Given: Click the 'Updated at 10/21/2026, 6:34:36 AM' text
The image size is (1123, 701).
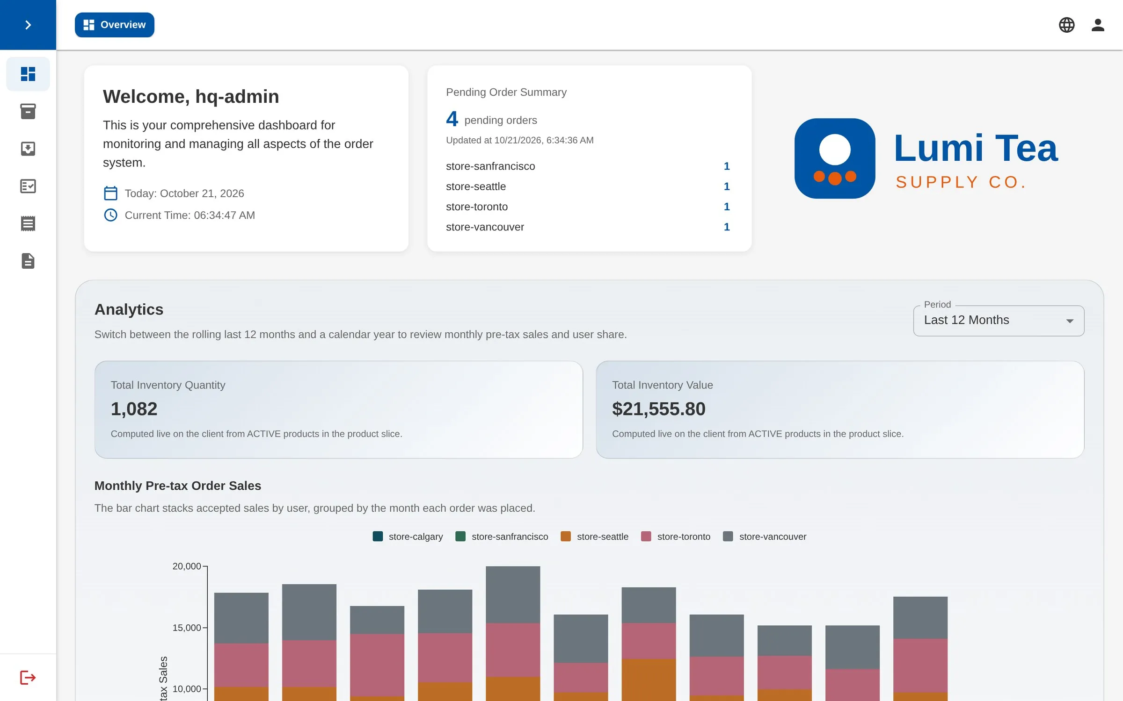Looking at the screenshot, I should click(519, 140).
